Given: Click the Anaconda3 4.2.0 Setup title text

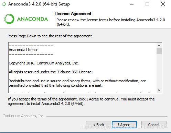Looking at the screenshot, I should [39, 4].
